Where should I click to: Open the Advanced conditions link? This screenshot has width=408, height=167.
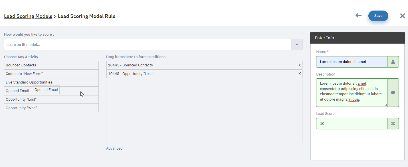[114, 148]
